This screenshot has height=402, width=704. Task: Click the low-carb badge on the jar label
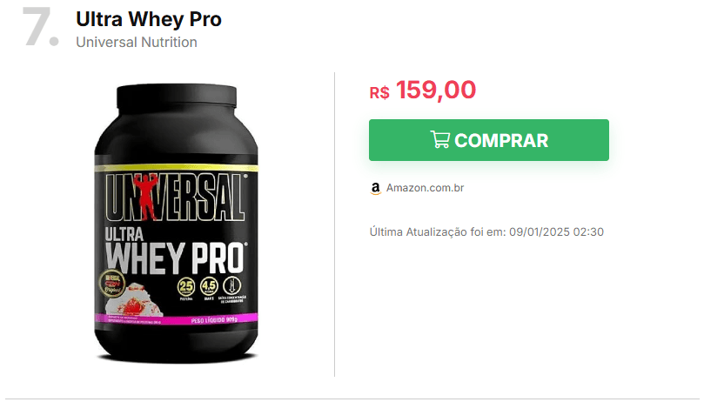[x=231, y=285]
